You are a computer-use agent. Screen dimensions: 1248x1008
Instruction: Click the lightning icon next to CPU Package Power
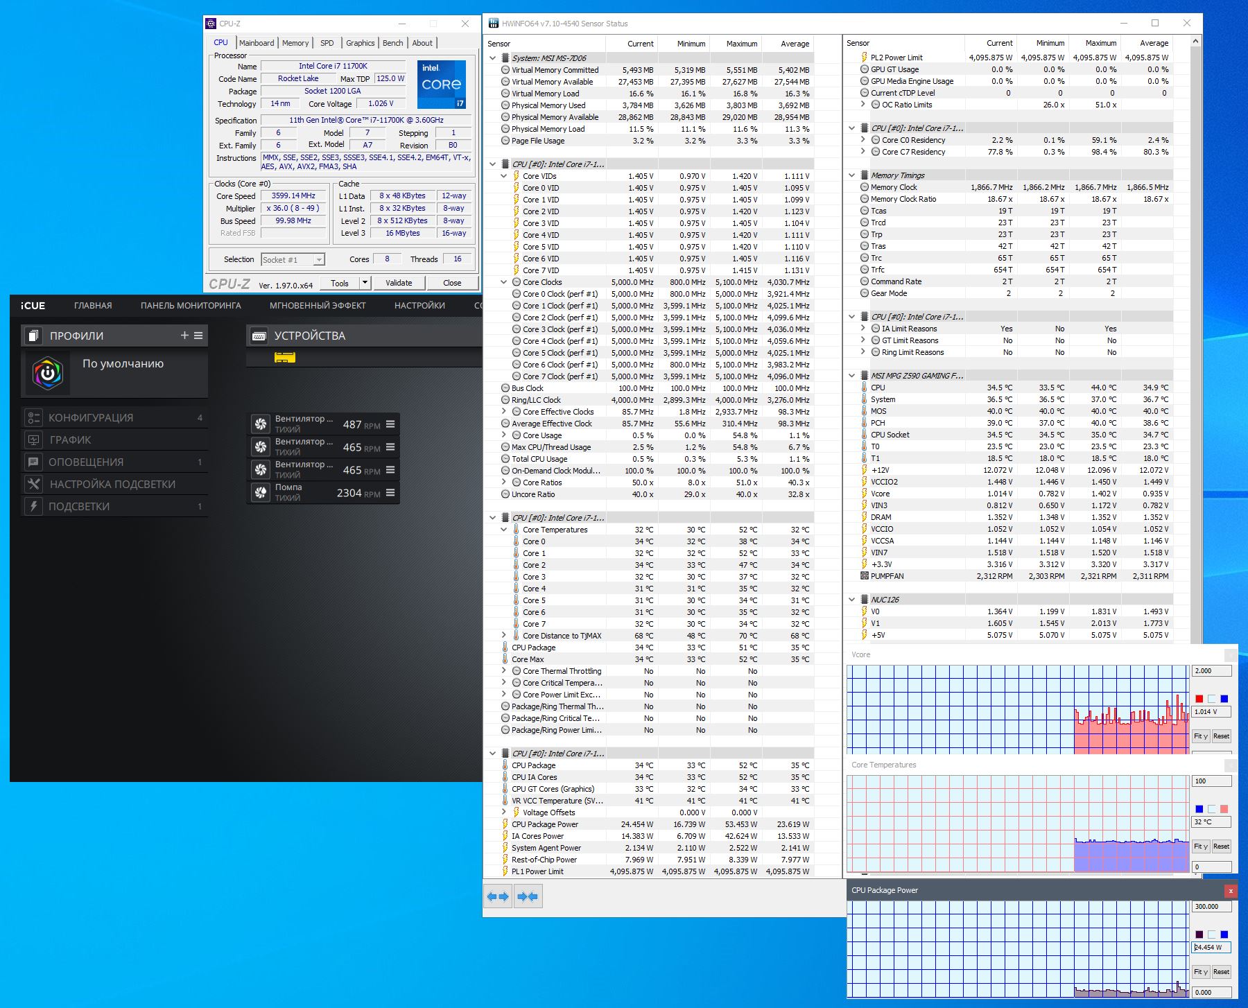(505, 824)
